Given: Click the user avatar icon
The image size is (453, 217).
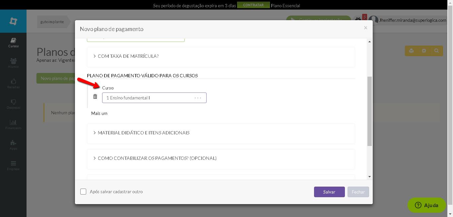Looking at the screenshot, I should 373,20.
